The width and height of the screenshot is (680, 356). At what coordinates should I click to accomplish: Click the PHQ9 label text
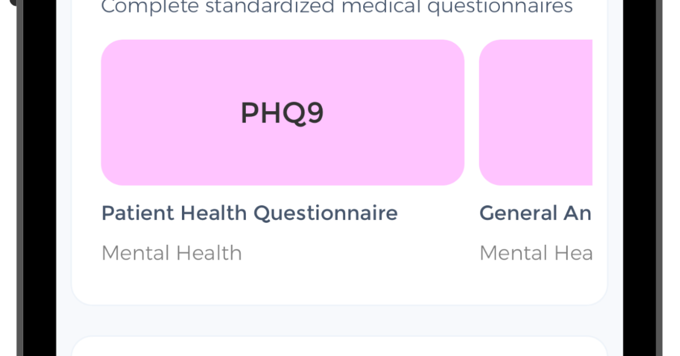click(282, 113)
